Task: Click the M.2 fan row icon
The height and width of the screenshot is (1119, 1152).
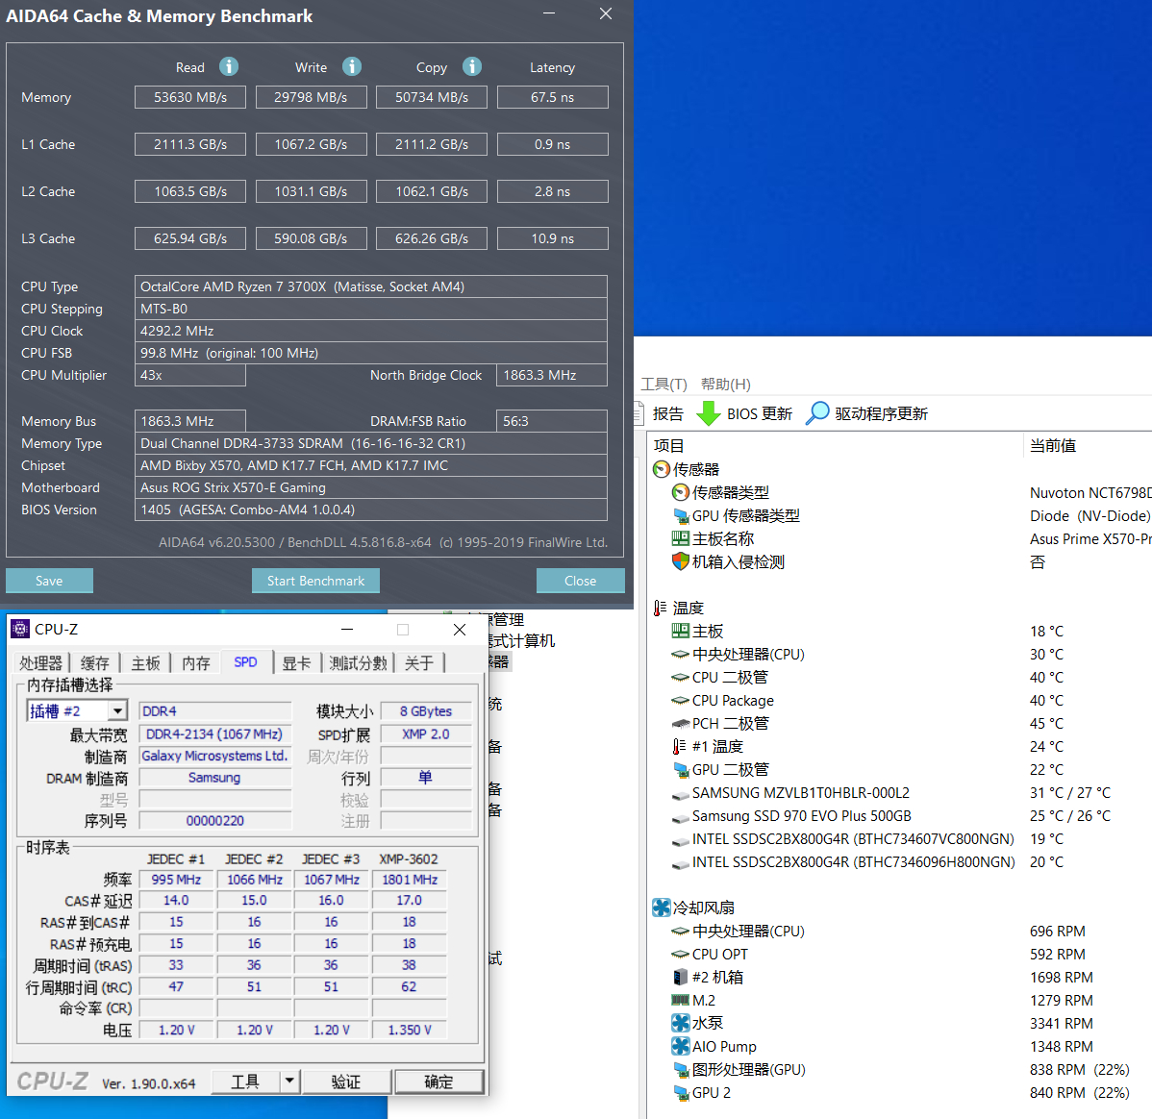Action: tap(680, 1000)
